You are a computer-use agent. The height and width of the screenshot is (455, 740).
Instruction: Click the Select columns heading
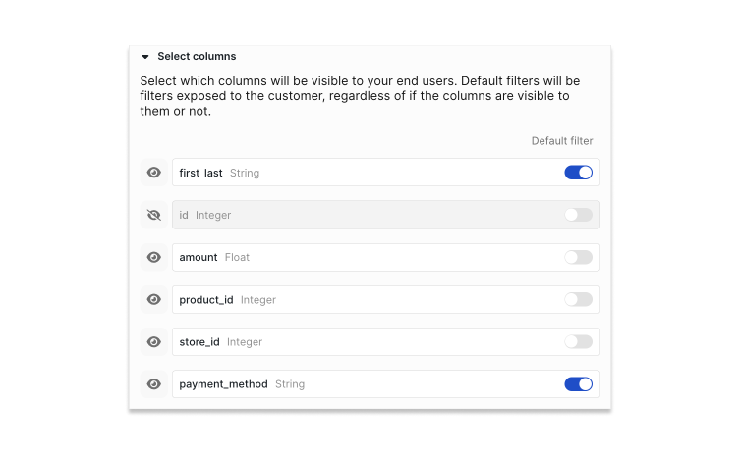point(197,56)
